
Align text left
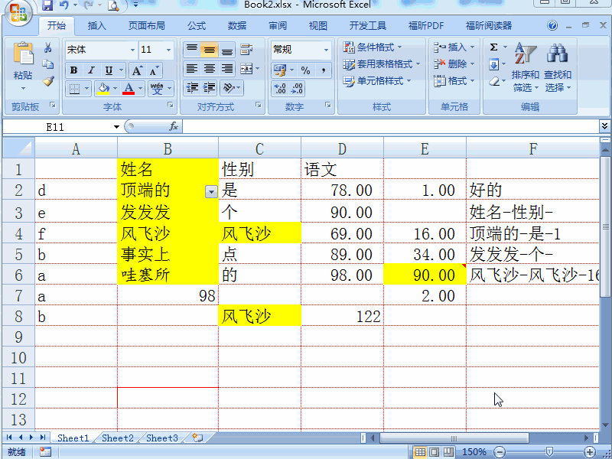[x=192, y=69]
